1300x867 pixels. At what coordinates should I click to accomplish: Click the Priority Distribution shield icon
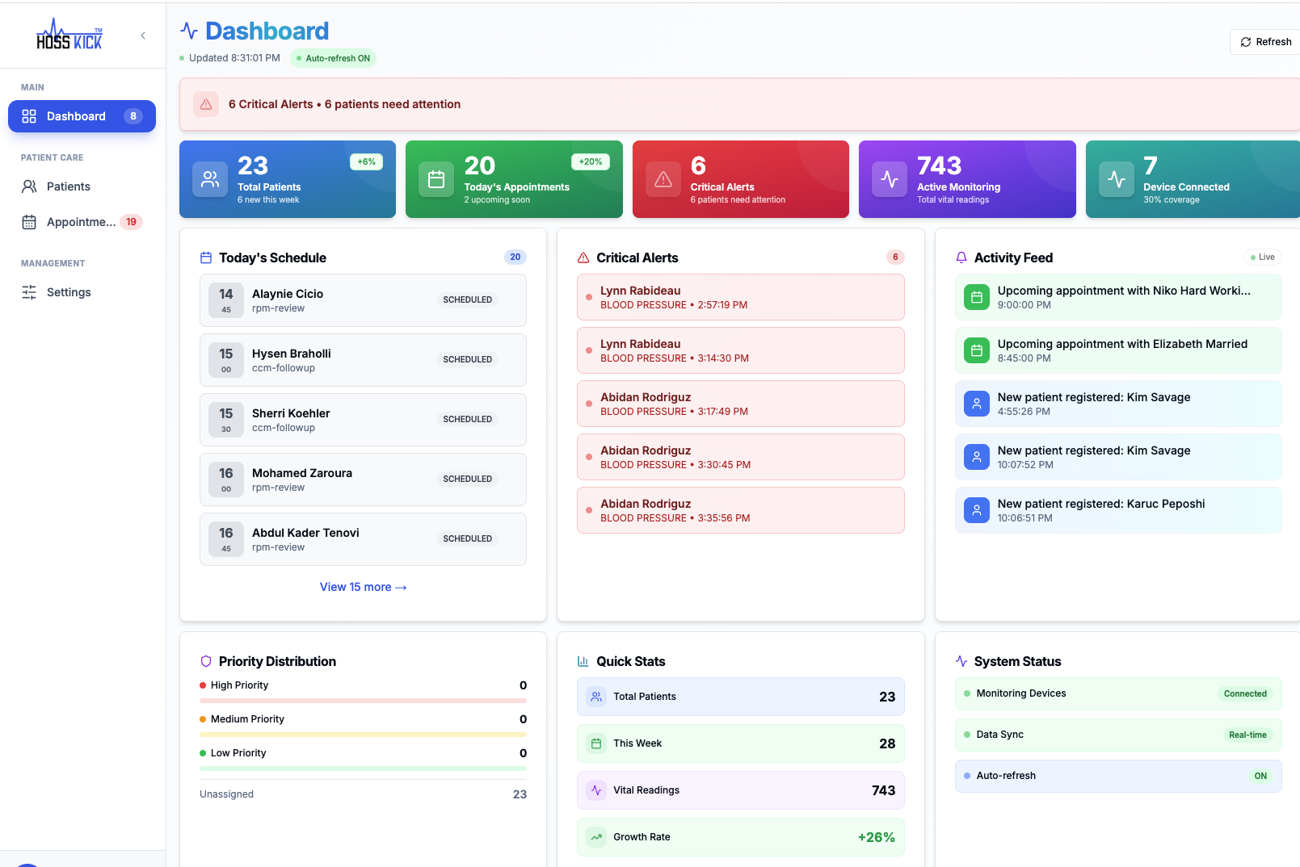pyautogui.click(x=205, y=661)
